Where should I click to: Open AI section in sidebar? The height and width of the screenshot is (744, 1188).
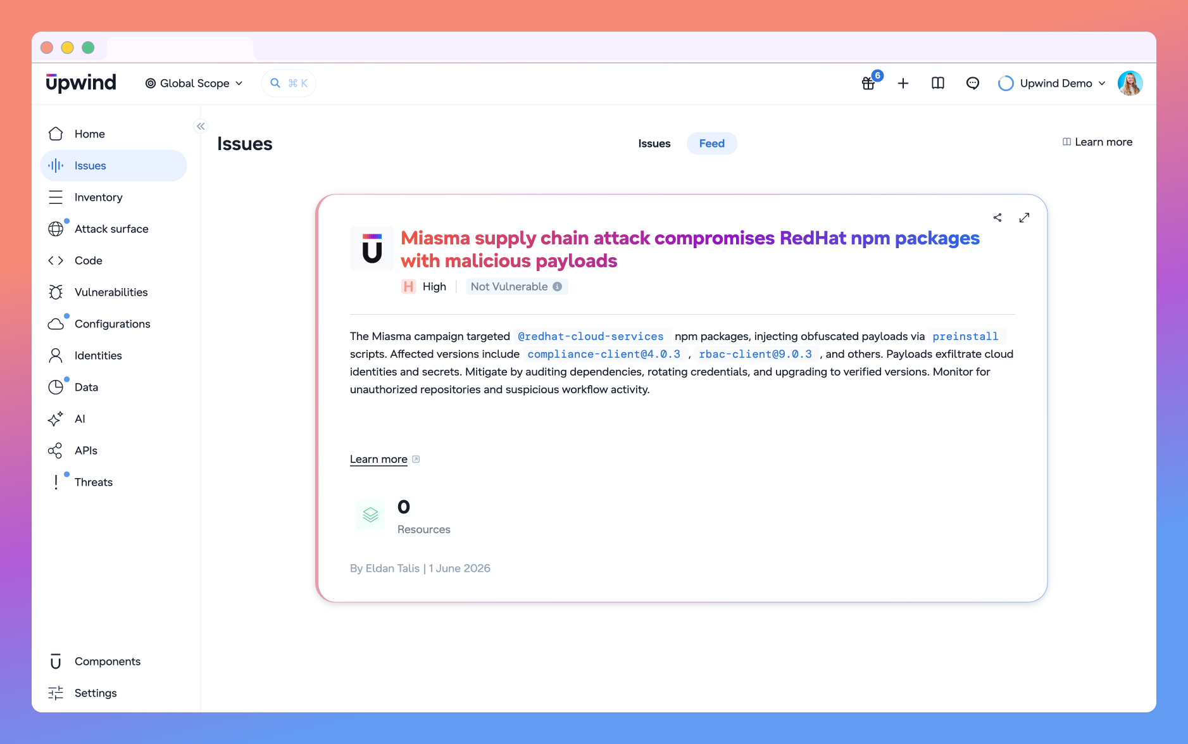click(x=114, y=419)
